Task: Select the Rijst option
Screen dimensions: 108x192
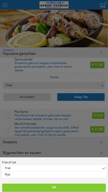Action: pos(54,175)
